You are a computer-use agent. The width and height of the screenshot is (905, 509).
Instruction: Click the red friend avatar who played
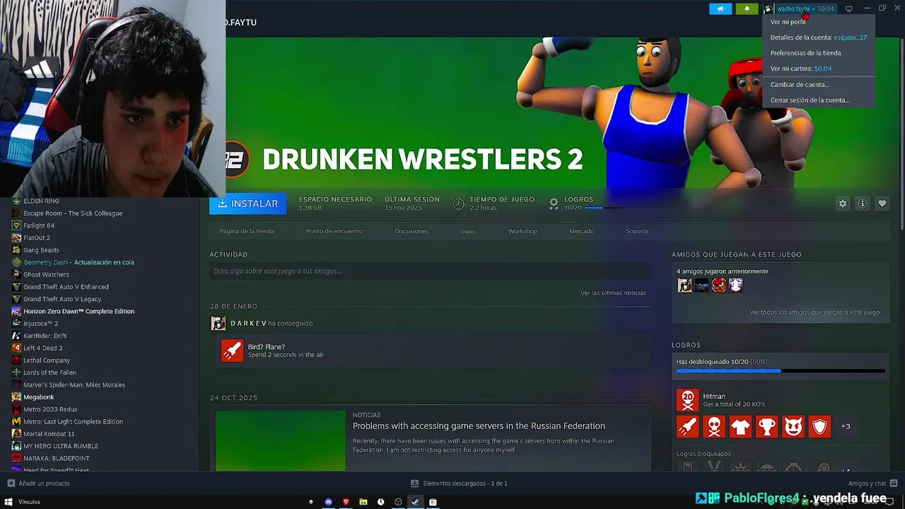tap(719, 285)
